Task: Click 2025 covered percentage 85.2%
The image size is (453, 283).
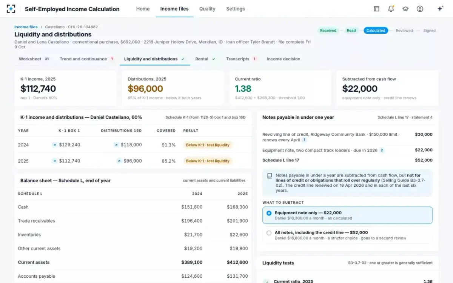Action: (x=169, y=161)
